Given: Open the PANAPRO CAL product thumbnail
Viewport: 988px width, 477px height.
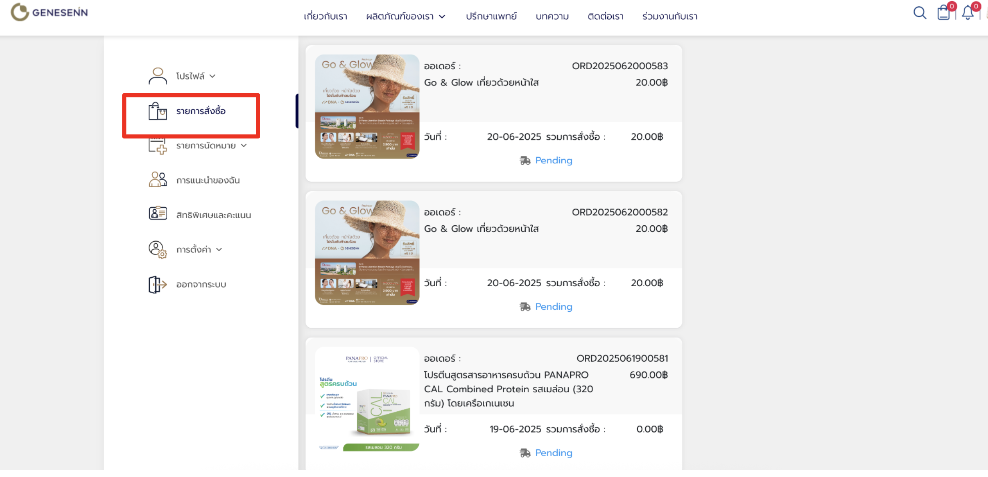Looking at the screenshot, I should pyautogui.click(x=367, y=399).
